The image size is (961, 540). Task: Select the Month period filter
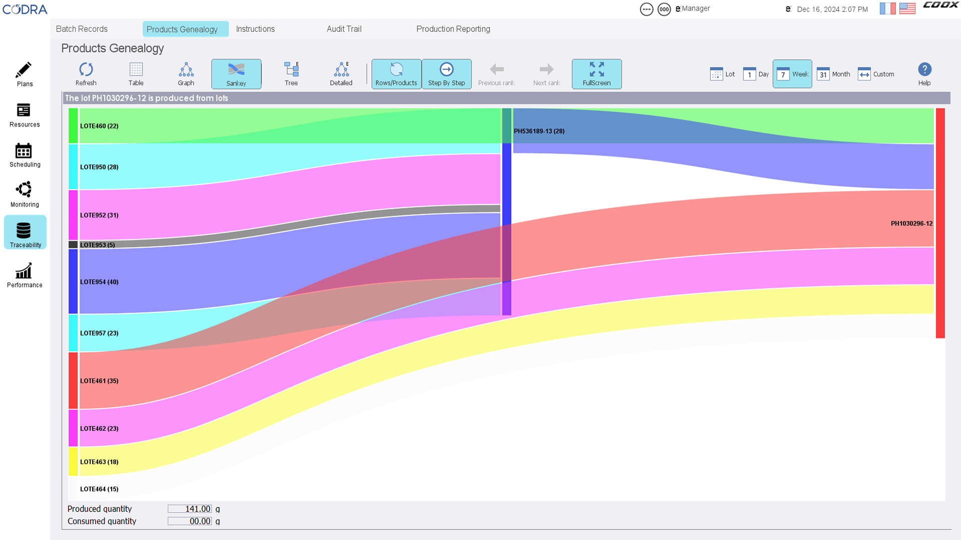833,74
